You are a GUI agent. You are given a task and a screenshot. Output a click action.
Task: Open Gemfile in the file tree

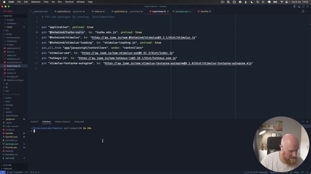click(9, 133)
